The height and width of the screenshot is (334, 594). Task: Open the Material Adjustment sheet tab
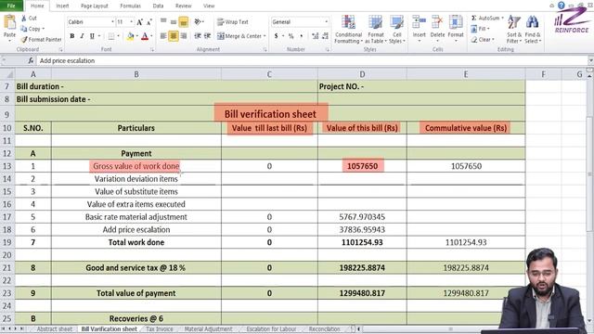(x=208, y=329)
